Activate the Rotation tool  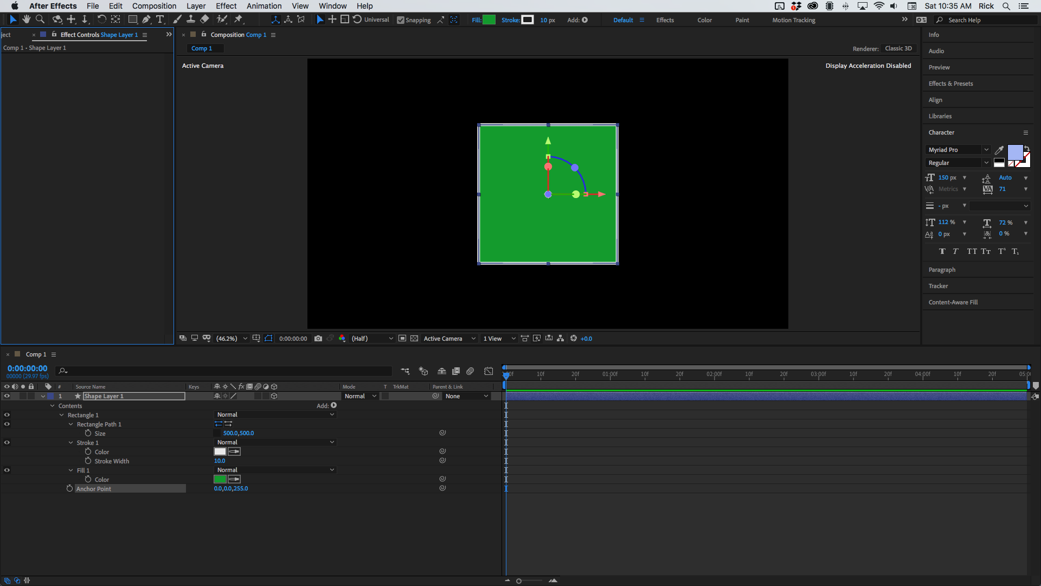pyautogui.click(x=101, y=20)
